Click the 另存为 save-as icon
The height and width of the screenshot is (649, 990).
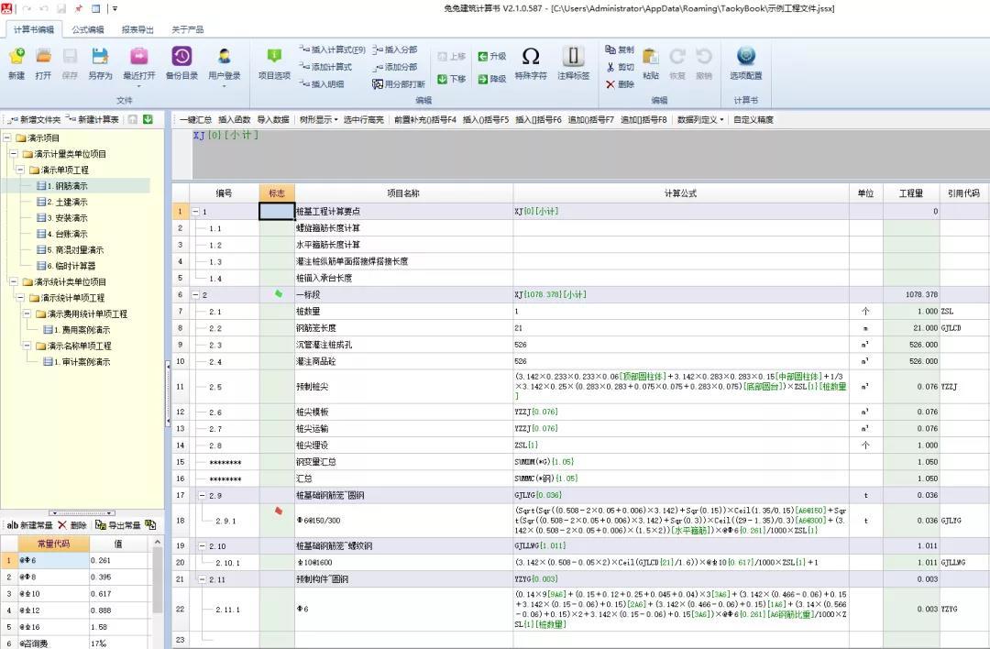[100, 59]
